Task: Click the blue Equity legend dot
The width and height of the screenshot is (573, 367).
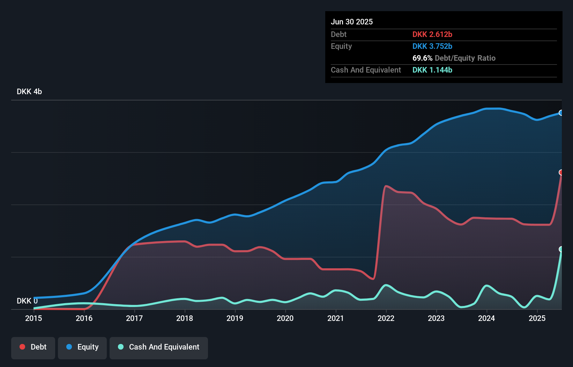Action: coord(68,347)
